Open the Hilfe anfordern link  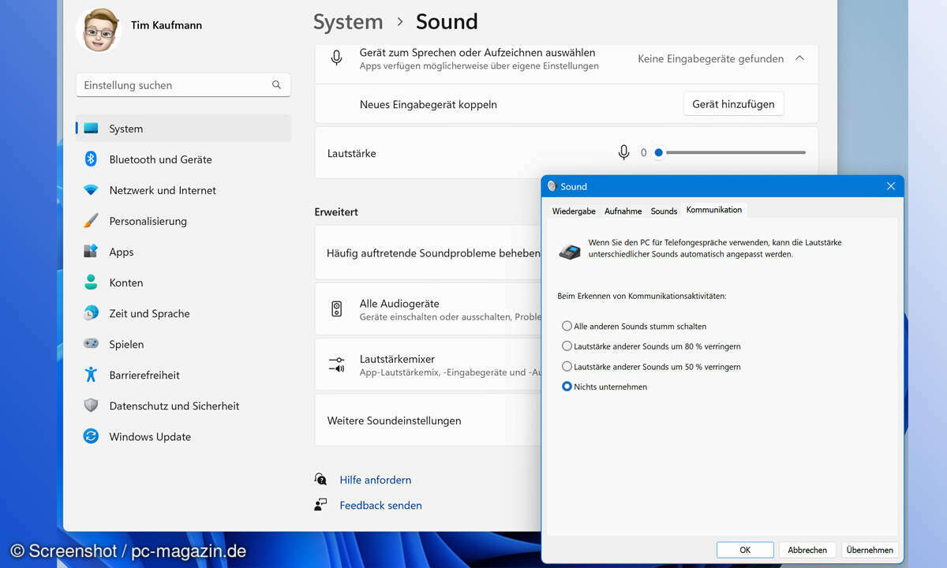point(376,480)
